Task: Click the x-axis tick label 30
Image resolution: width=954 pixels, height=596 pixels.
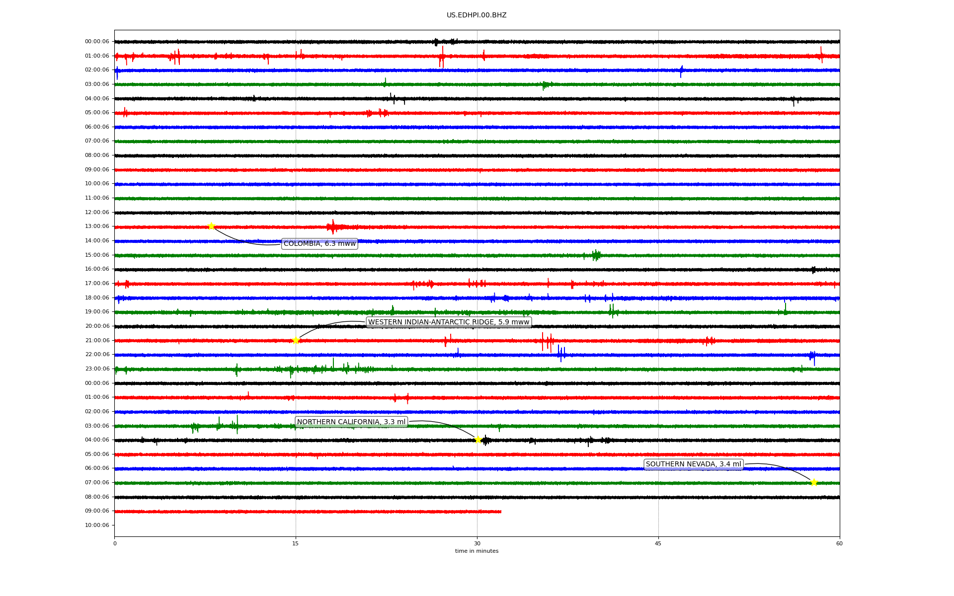Action: (x=477, y=543)
